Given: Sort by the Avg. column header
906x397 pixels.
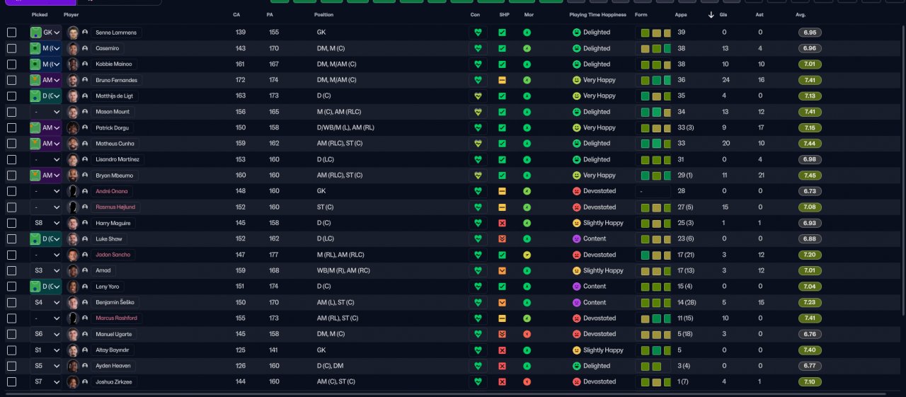Looking at the screenshot, I should click(x=801, y=15).
